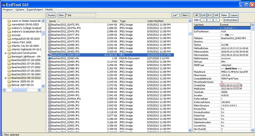Select the Animals folder

tap(16, 35)
